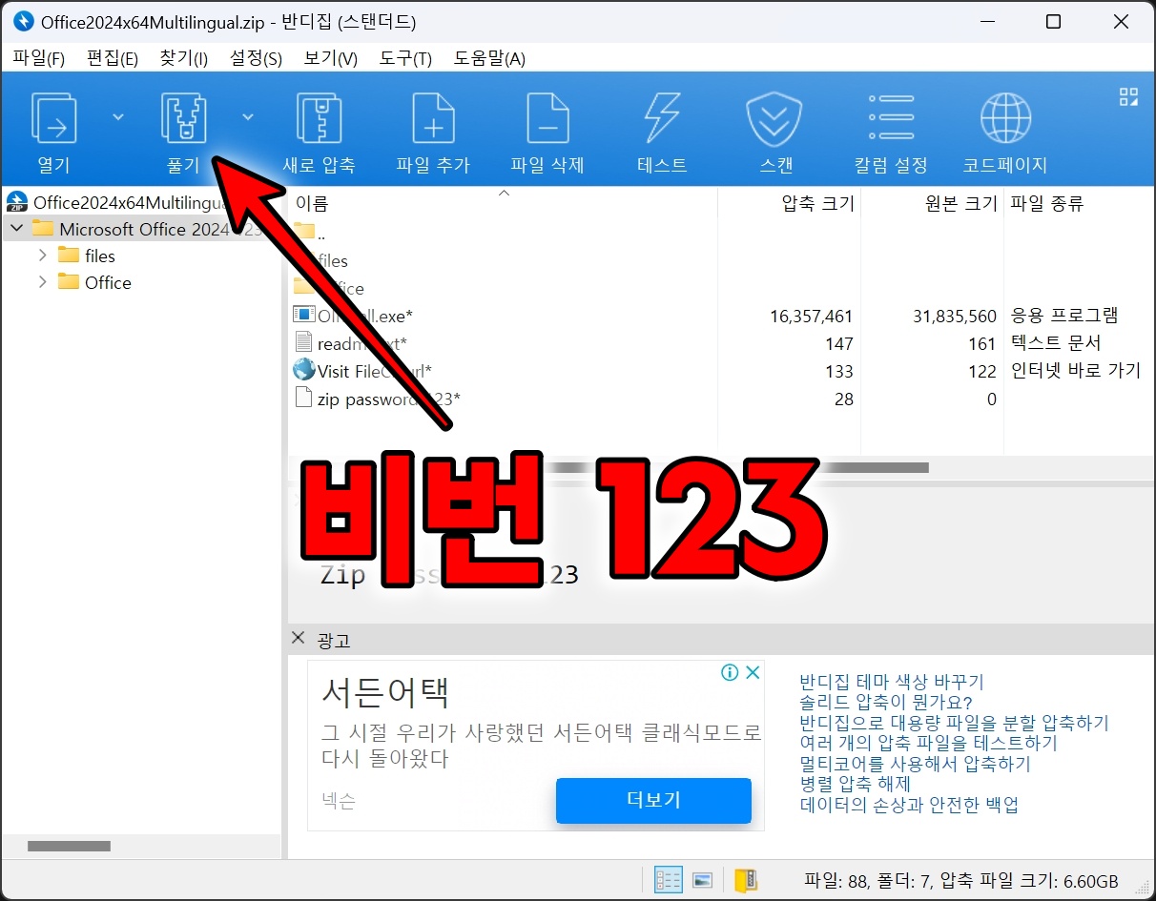Open the 코드페이지 globe icon
1156x901 pixels.
point(1005,118)
